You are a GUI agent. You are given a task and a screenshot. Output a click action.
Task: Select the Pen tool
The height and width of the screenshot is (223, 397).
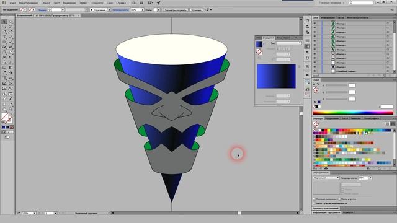pos(4,32)
